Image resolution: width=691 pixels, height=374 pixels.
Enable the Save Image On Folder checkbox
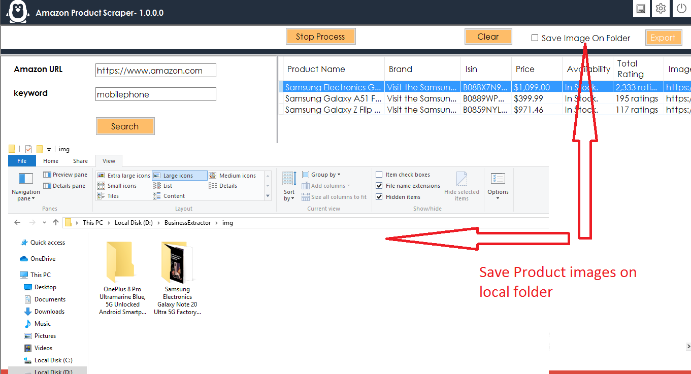click(x=535, y=38)
